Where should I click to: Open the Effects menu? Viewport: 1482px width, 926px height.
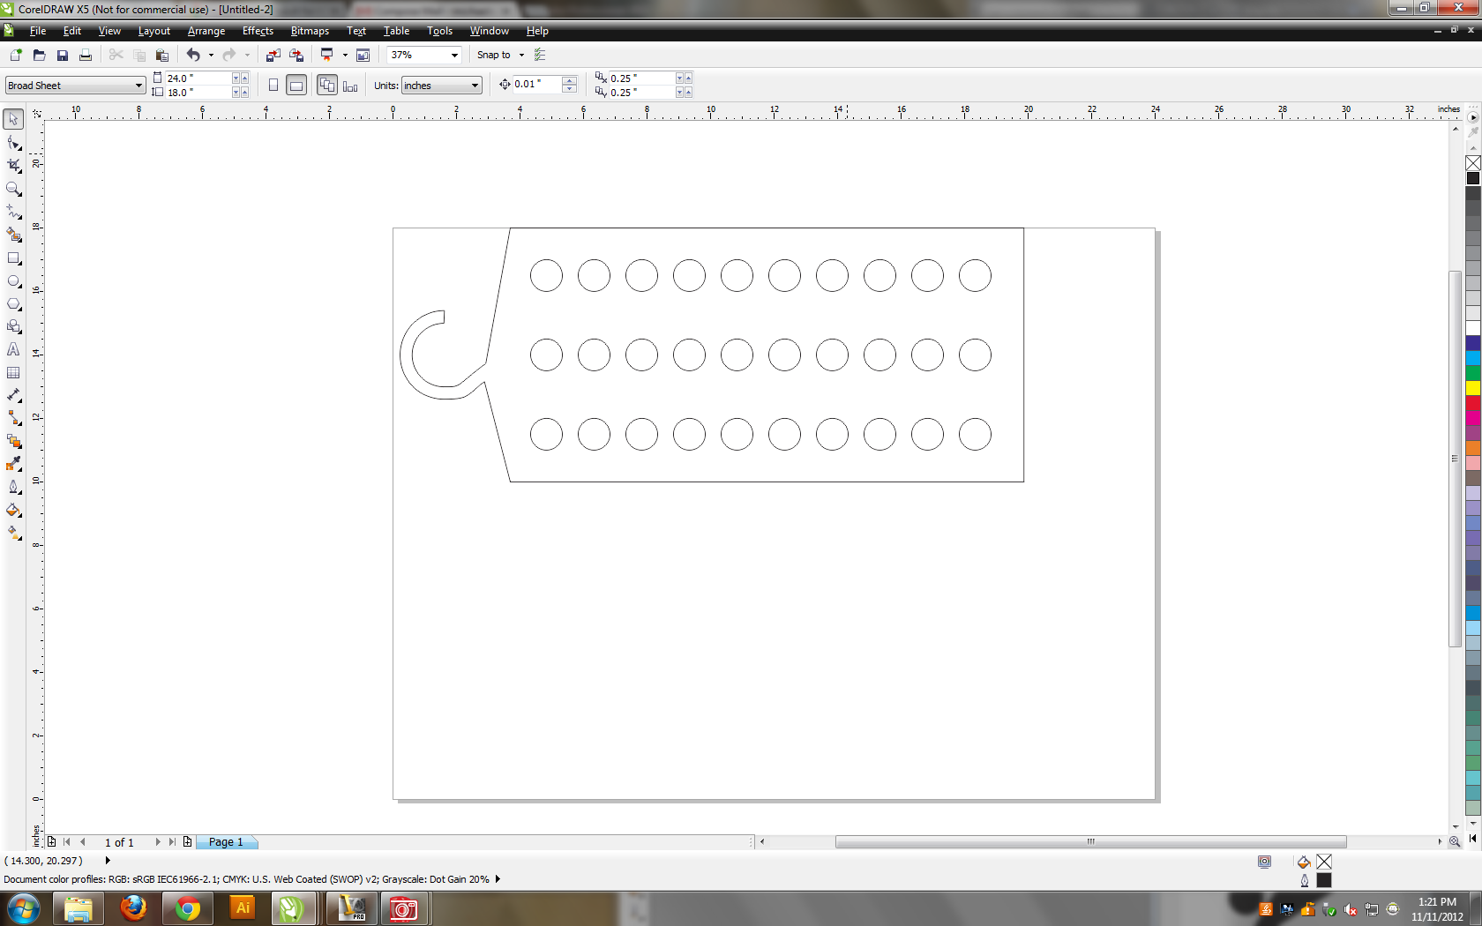258,31
